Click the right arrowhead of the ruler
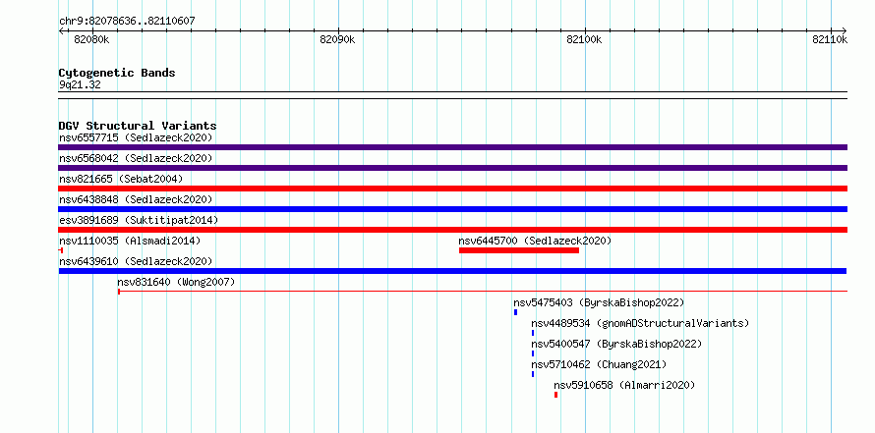 (845, 30)
